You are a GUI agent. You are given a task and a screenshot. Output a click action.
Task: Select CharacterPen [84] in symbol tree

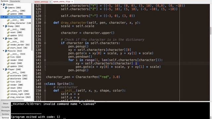[17, 17]
